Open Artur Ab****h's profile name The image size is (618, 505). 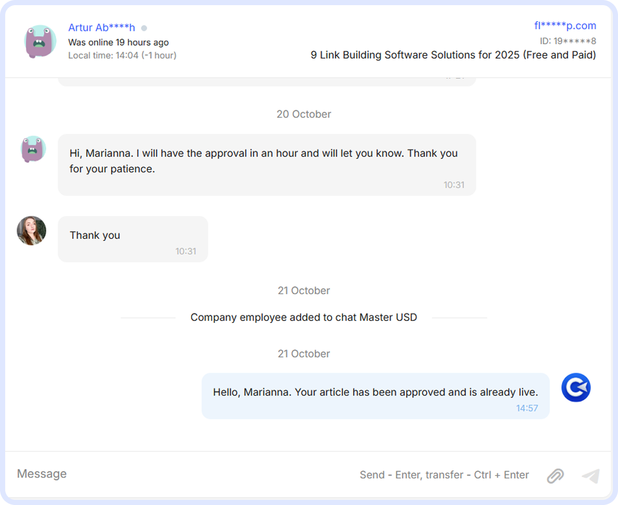point(101,27)
